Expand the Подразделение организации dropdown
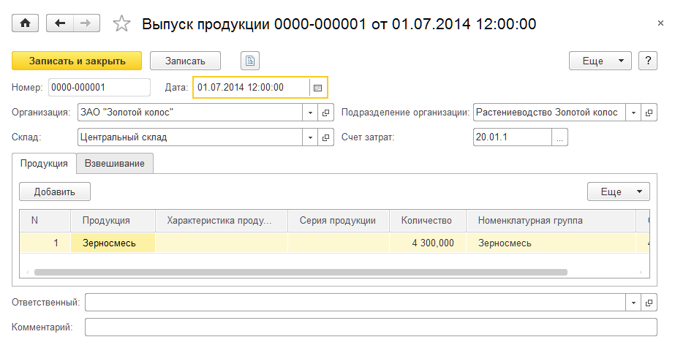 [x=633, y=113]
